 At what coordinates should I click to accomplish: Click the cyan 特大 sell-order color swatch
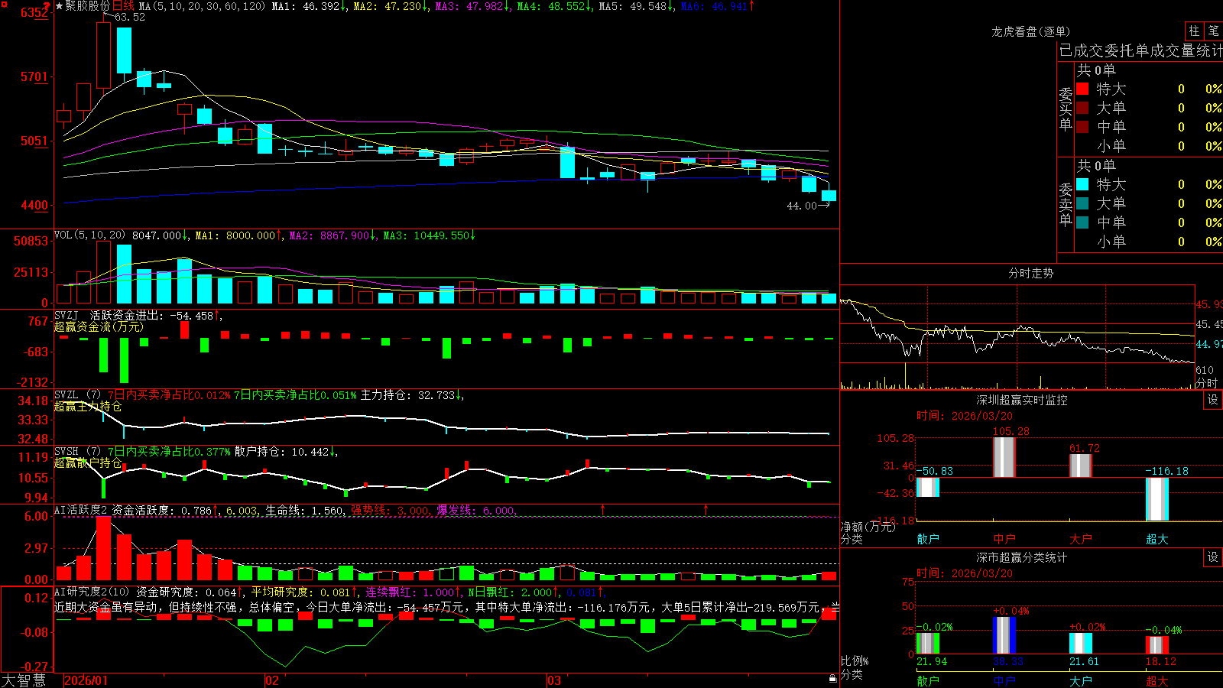(1082, 184)
